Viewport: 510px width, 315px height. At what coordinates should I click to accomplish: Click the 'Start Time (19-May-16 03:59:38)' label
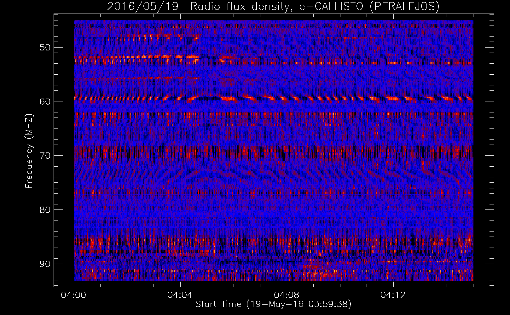pos(273,304)
